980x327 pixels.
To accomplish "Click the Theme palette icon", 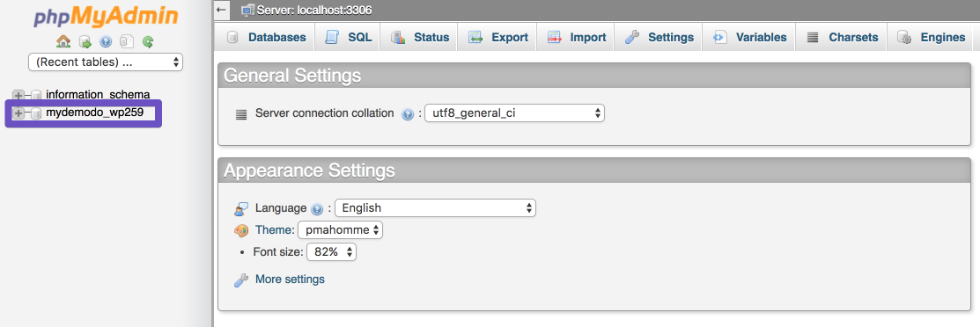I will (241, 231).
